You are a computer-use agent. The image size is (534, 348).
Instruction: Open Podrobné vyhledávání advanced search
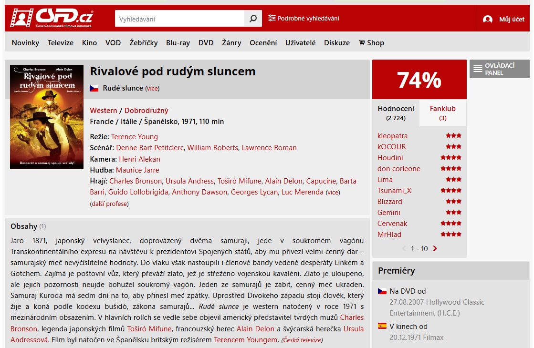tap(304, 19)
